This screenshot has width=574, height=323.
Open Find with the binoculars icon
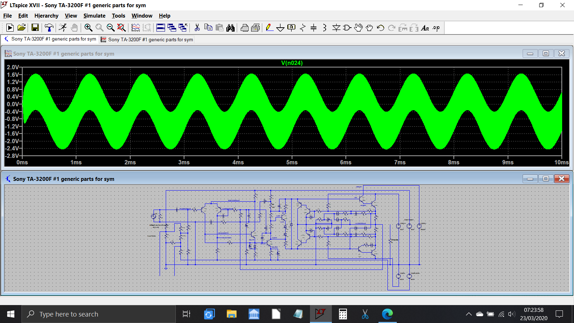click(230, 28)
